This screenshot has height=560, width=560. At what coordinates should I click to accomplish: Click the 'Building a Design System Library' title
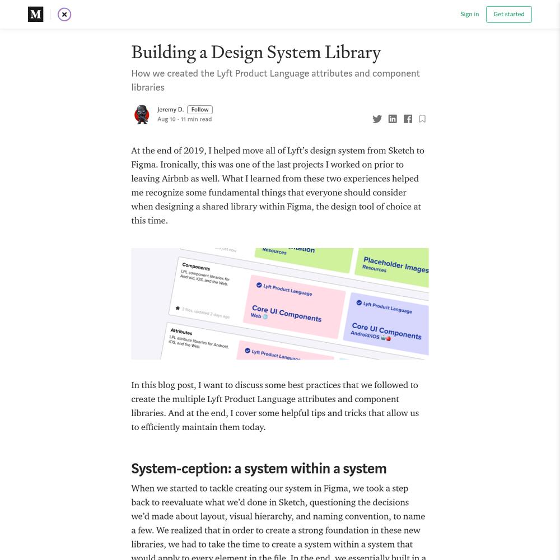256,53
